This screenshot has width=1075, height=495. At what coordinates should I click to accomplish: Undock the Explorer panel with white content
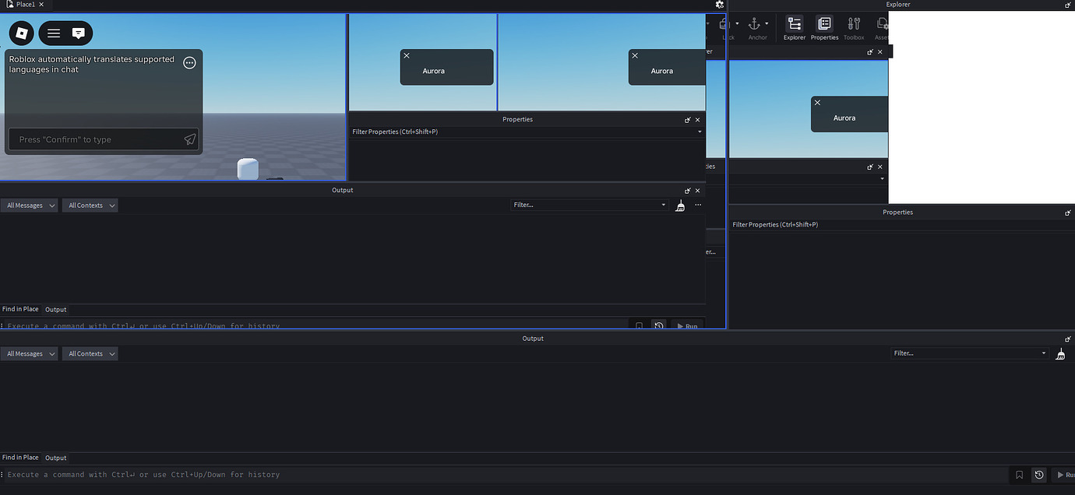click(x=1068, y=5)
